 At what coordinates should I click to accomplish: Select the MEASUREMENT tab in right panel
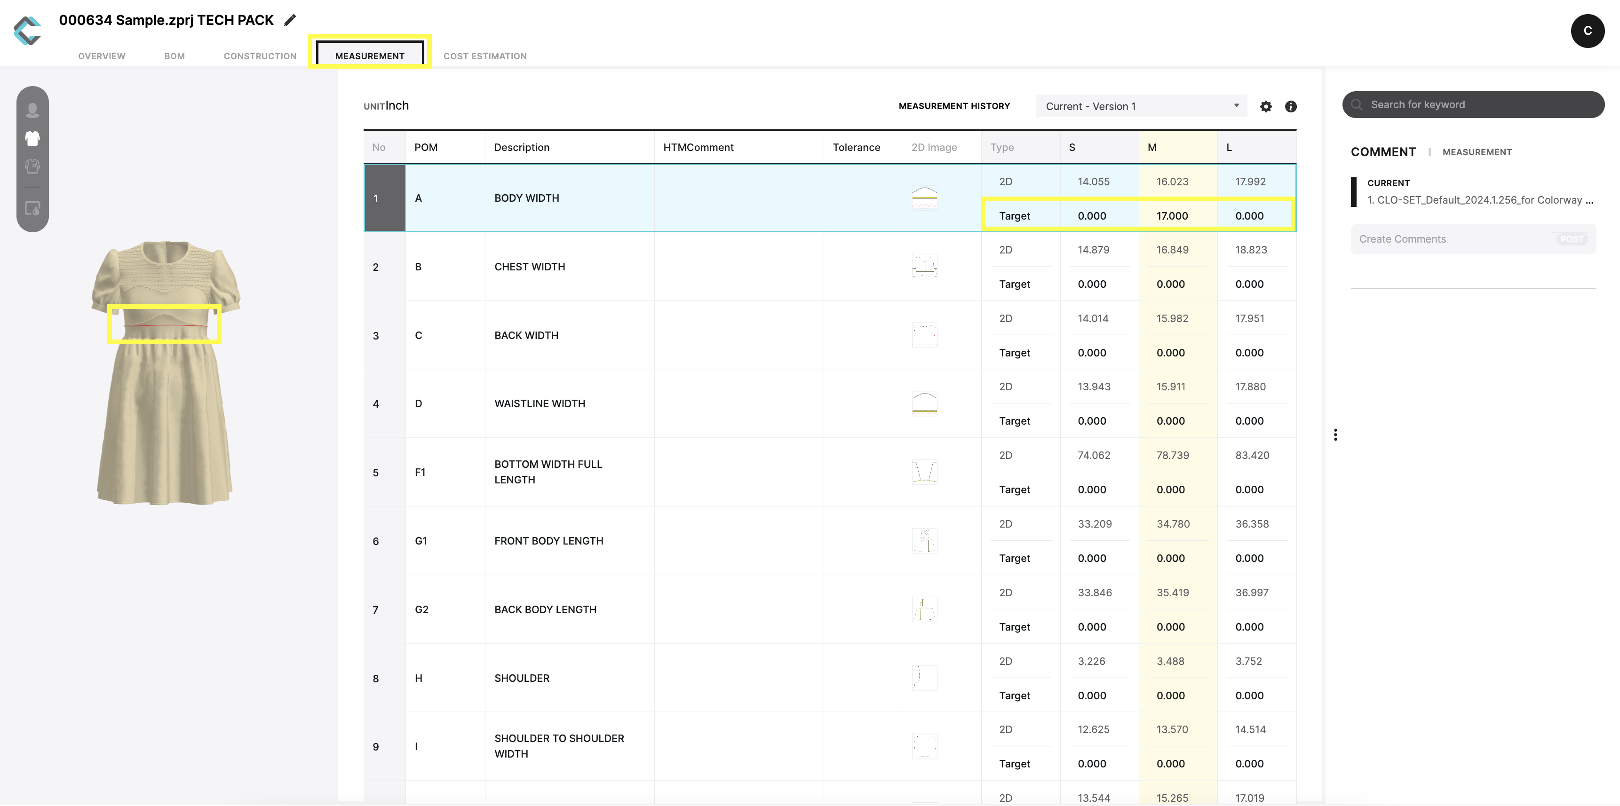pyautogui.click(x=1477, y=152)
